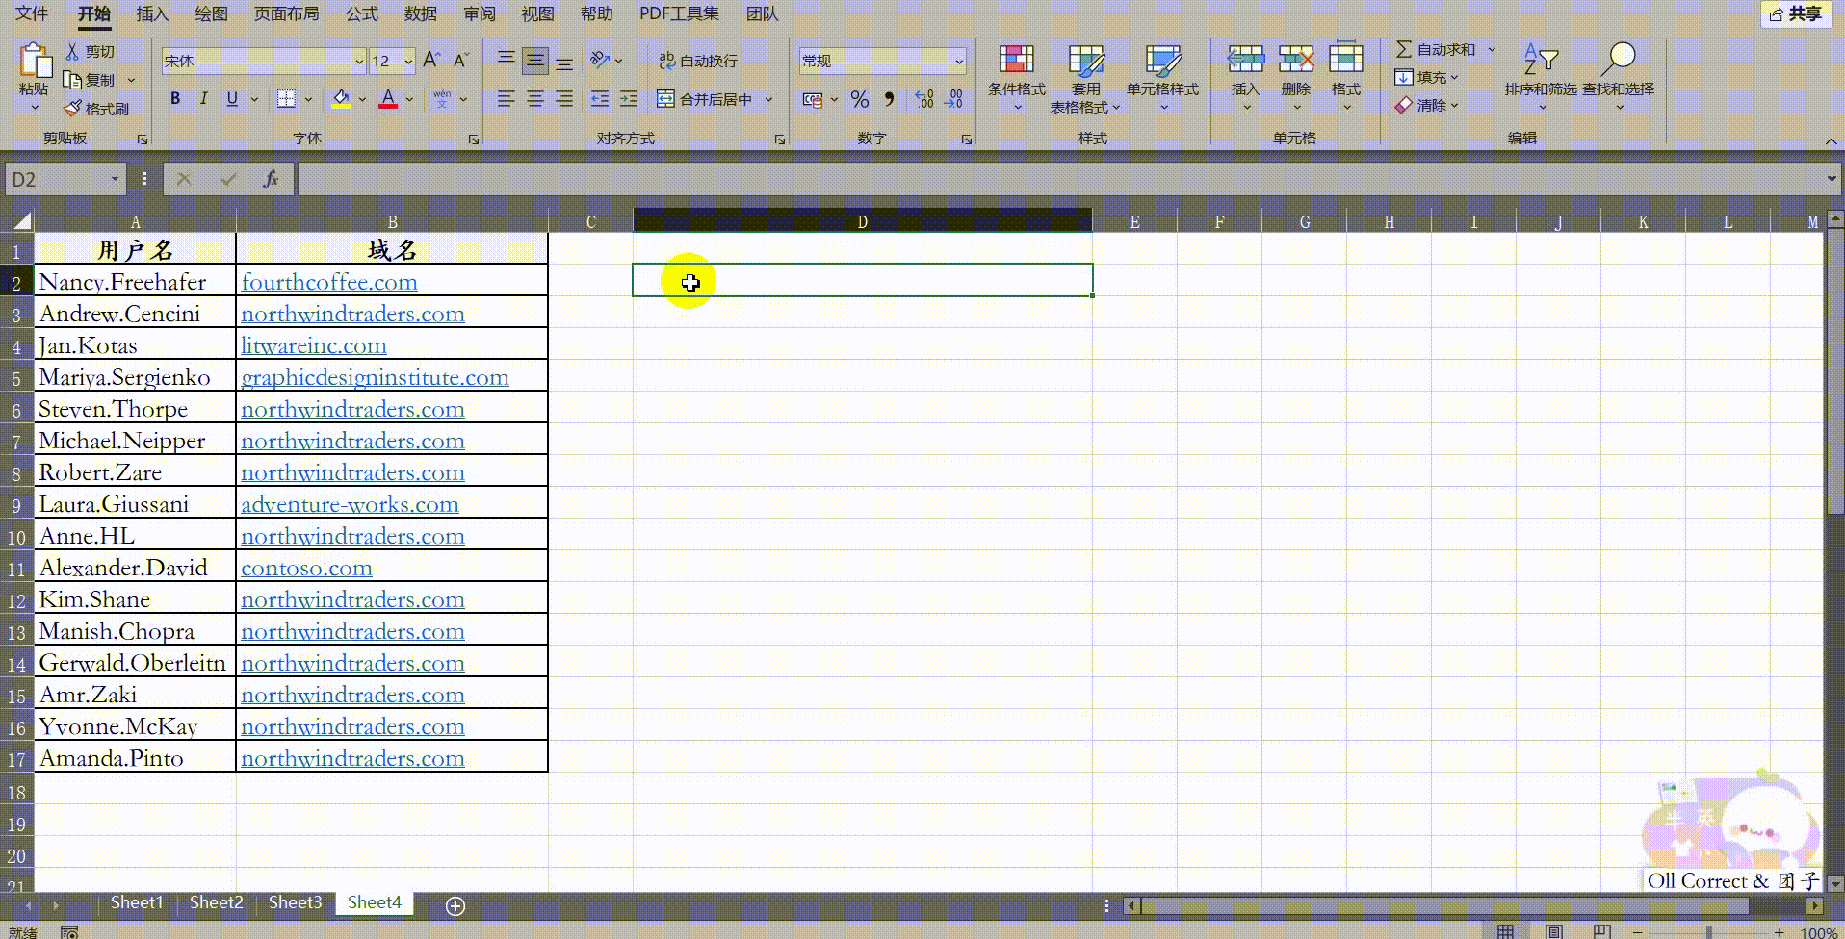Click the decrease indent icon
Screen dimensions: 1845x939
(599, 98)
